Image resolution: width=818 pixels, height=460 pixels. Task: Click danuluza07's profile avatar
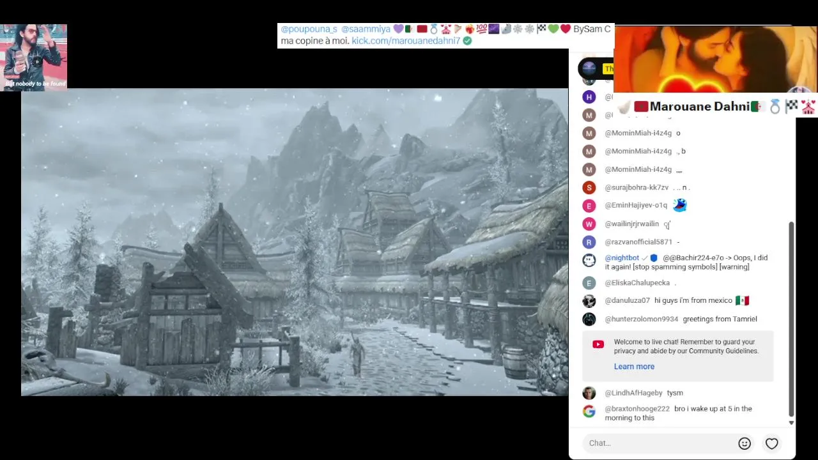click(589, 301)
